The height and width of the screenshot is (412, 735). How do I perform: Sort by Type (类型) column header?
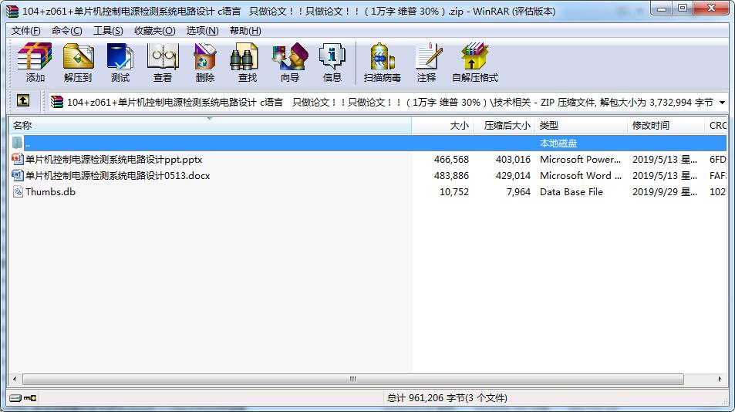581,126
